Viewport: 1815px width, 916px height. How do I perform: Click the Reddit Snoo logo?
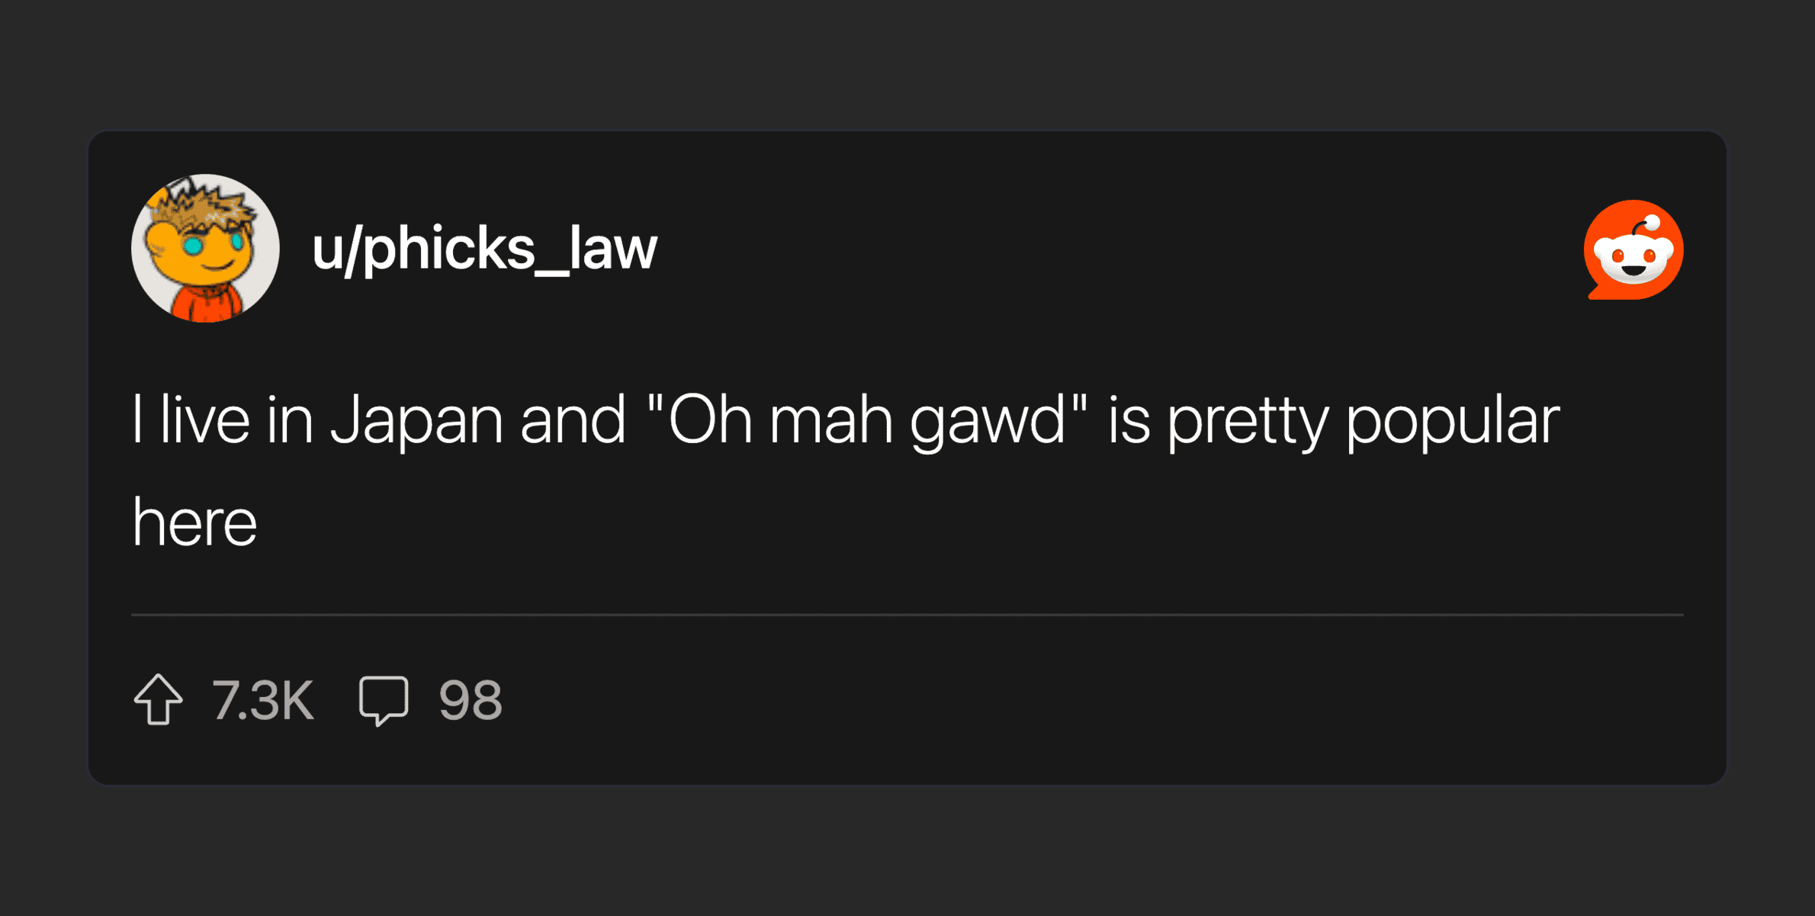[1633, 249]
